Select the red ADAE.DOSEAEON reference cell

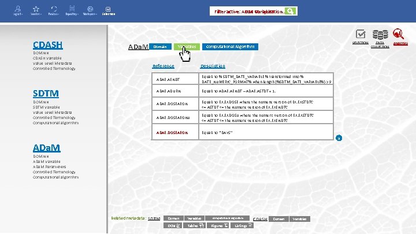[175, 132]
